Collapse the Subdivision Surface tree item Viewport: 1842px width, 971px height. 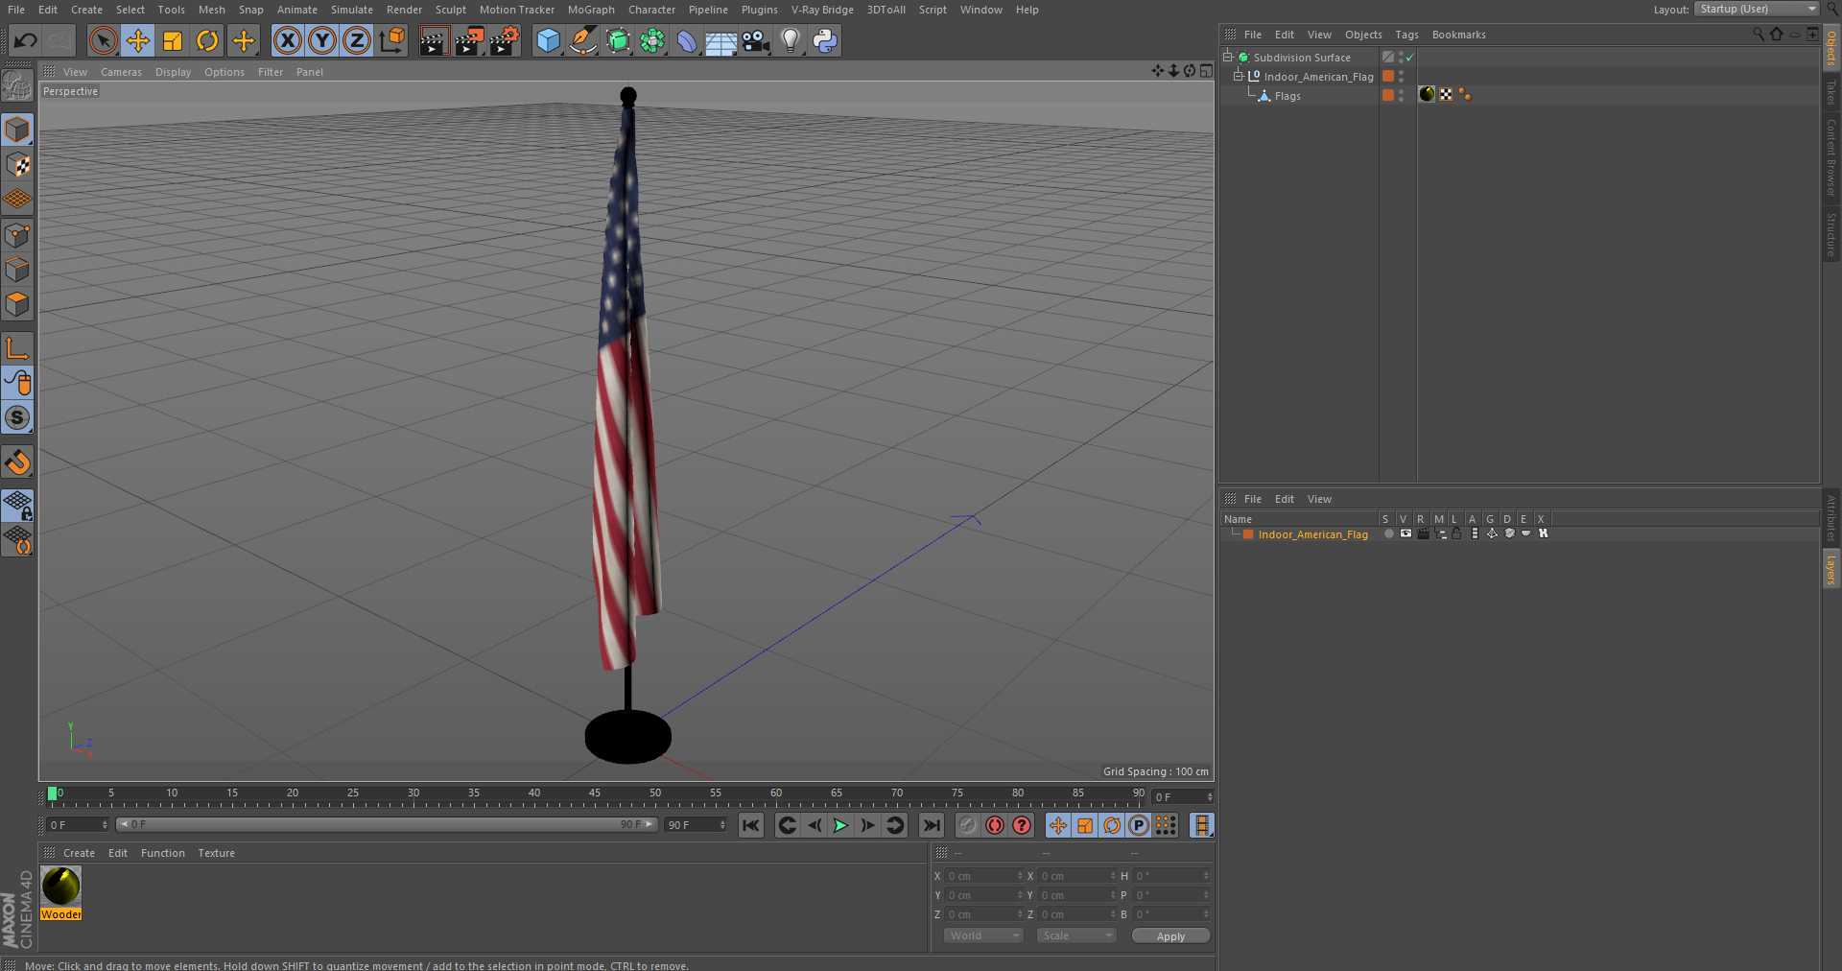coord(1227,57)
